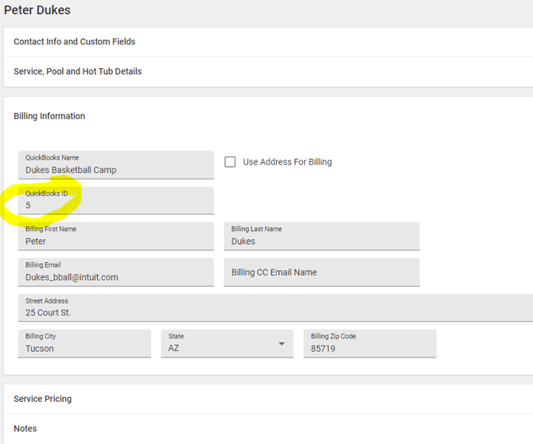The height and width of the screenshot is (444, 533).
Task: Edit the Billing Email field
Action: point(116,272)
